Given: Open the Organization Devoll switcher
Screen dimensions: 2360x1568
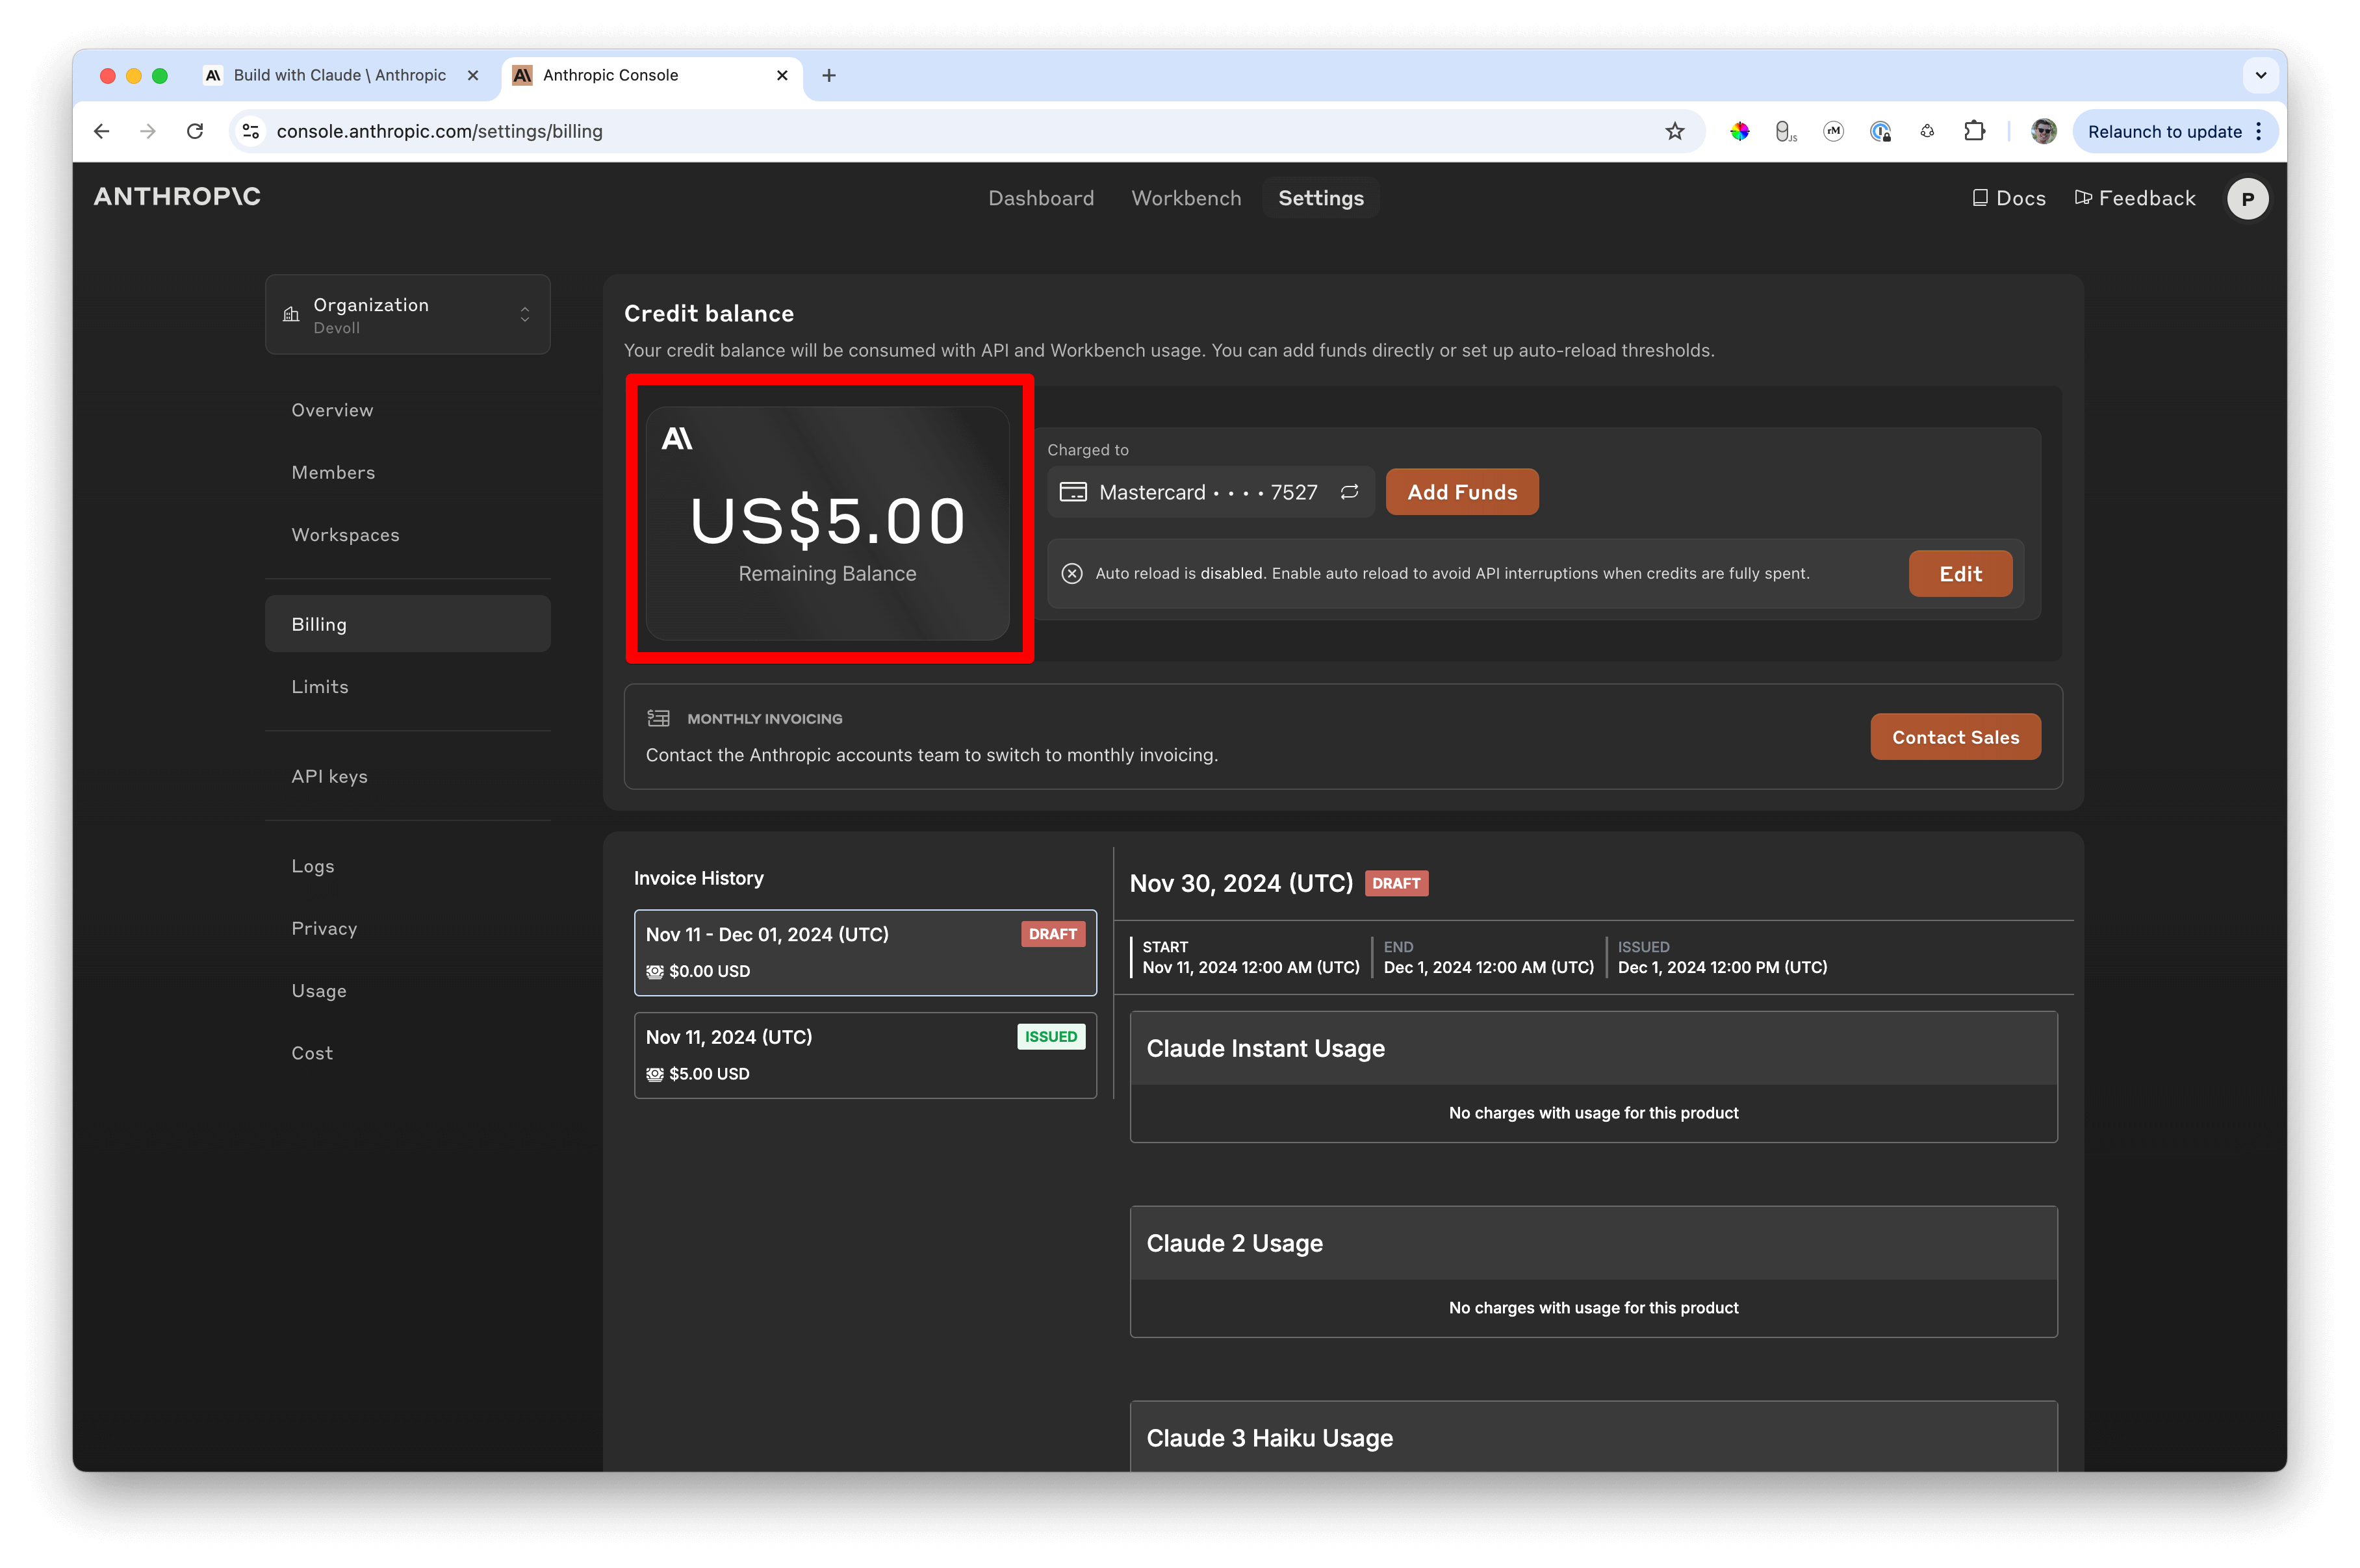Looking at the screenshot, I should pos(407,315).
